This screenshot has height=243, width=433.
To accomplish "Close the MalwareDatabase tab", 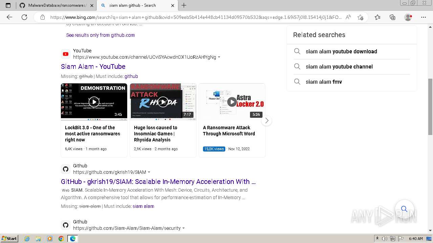I will pos(91,5).
